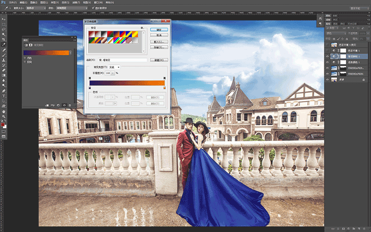
Task: Open the File menu
Action: coord(13,2)
